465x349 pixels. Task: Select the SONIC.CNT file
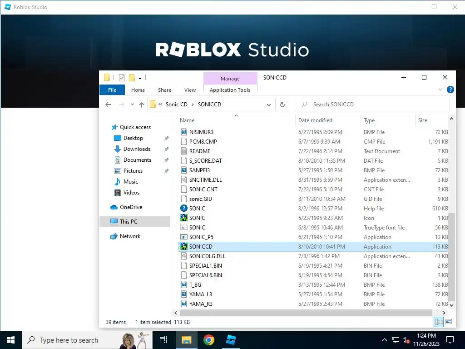point(203,189)
